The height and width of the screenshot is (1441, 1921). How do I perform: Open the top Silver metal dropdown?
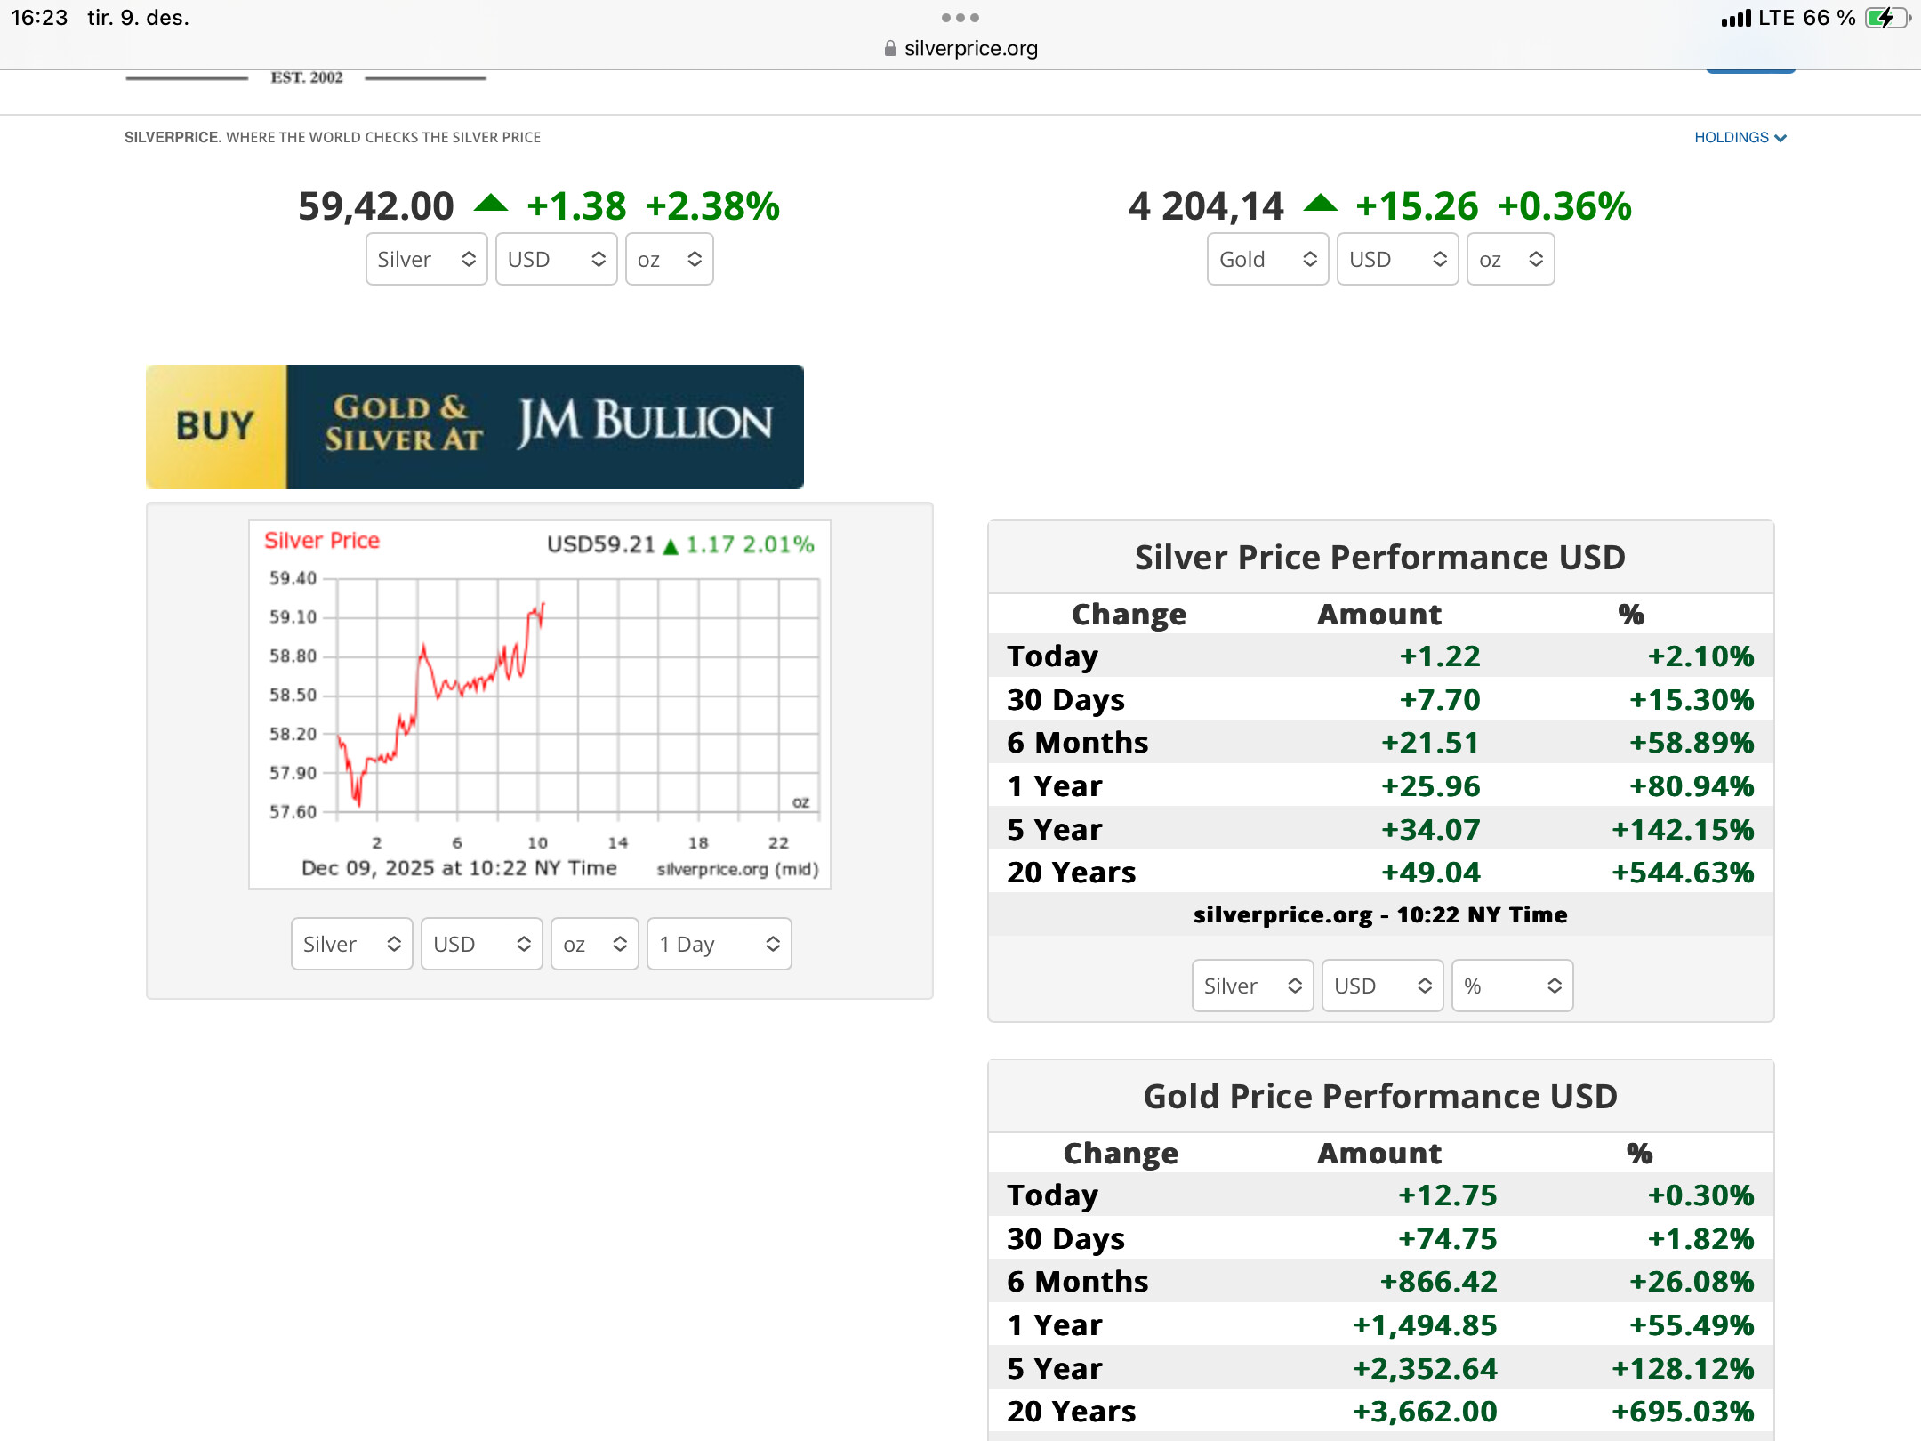pos(426,260)
